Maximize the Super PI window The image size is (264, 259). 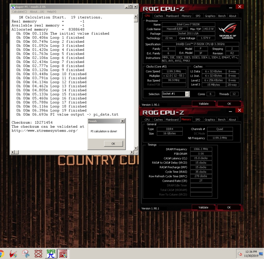(x=131, y=7)
